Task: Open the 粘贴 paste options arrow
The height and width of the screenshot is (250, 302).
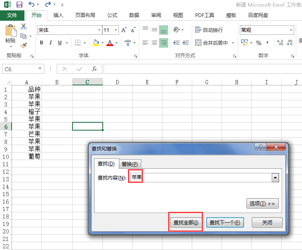Action: [x=11, y=46]
